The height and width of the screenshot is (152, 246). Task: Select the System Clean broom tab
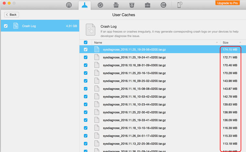pyautogui.click(x=85, y=5)
